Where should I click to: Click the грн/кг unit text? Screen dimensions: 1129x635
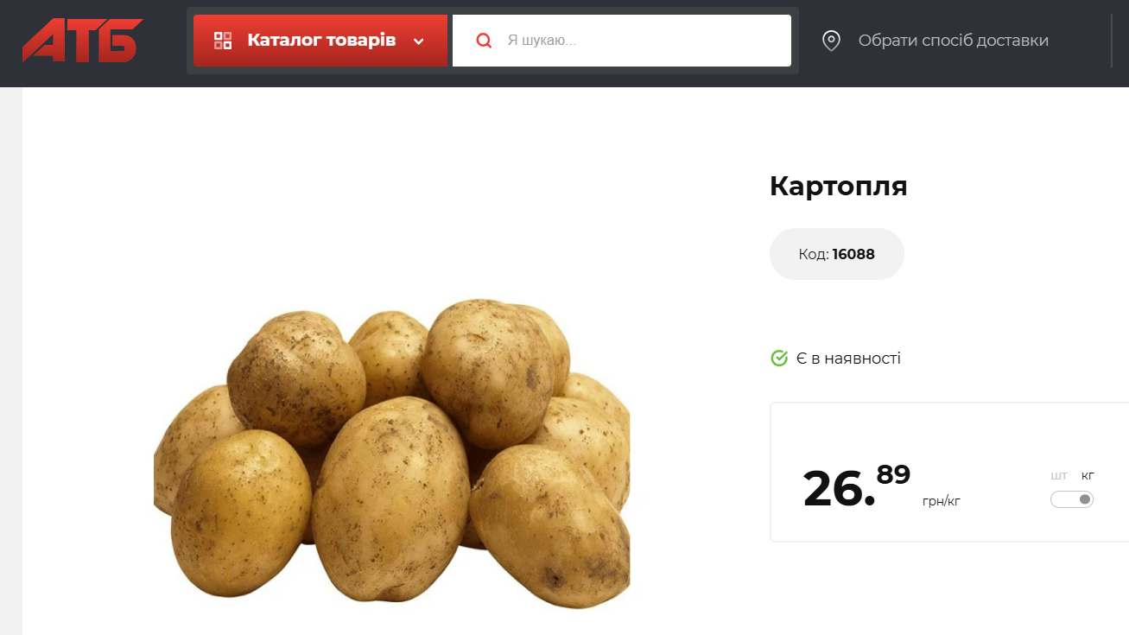click(942, 501)
